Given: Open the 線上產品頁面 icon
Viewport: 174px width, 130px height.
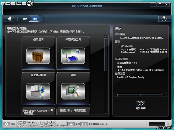Looking at the screenshot, I should pos(38,91).
